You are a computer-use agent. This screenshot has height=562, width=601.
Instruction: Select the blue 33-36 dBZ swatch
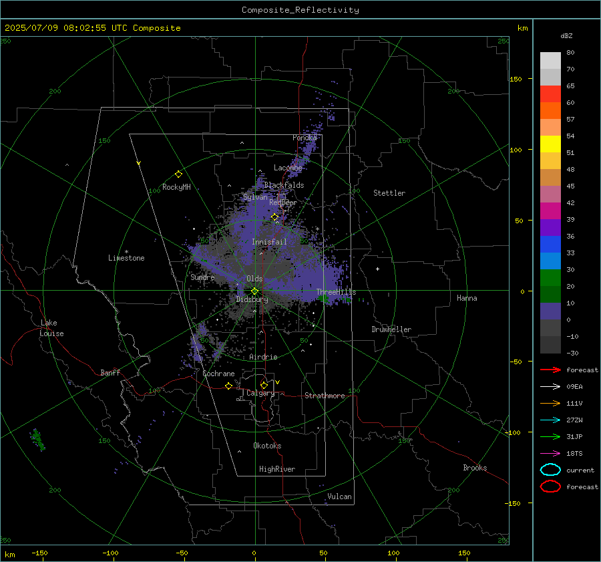pos(550,245)
